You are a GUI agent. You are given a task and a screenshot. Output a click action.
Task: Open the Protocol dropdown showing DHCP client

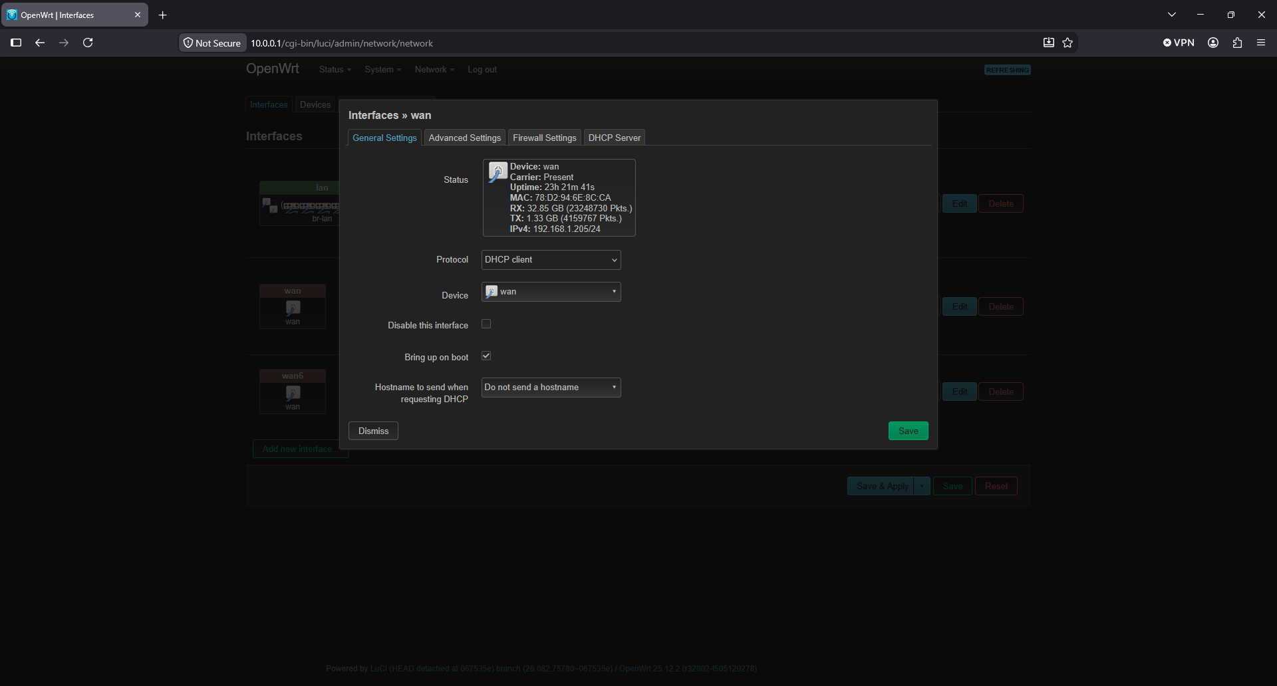pos(551,260)
